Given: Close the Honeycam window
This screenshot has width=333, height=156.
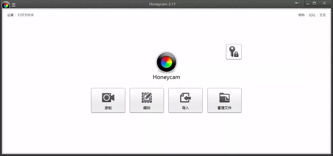Looking at the screenshot, I should (324, 3).
